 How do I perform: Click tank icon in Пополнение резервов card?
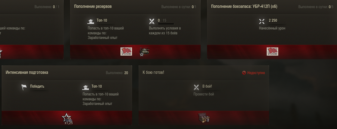click(x=91, y=21)
